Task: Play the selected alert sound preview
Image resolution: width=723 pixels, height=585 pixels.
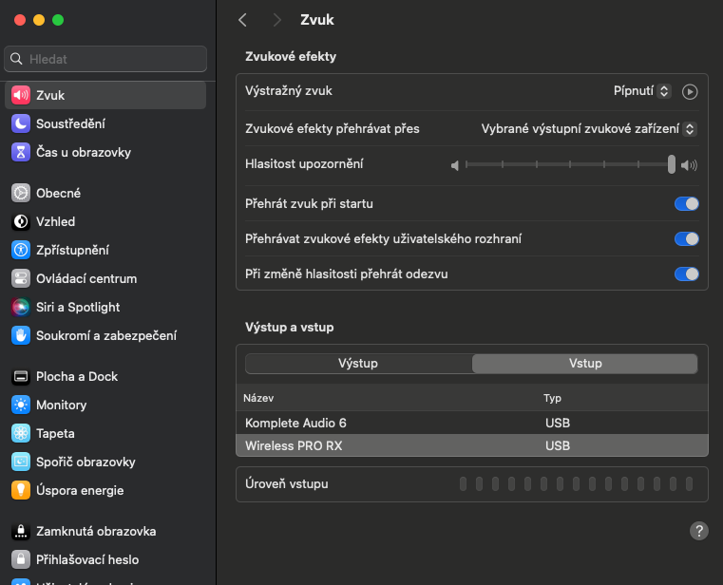Action: pos(691,91)
